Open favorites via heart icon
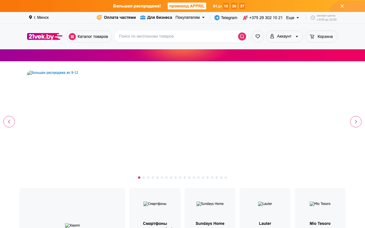This screenshot has width=365, height=228. pyautogui.click(x=258, y=36)
